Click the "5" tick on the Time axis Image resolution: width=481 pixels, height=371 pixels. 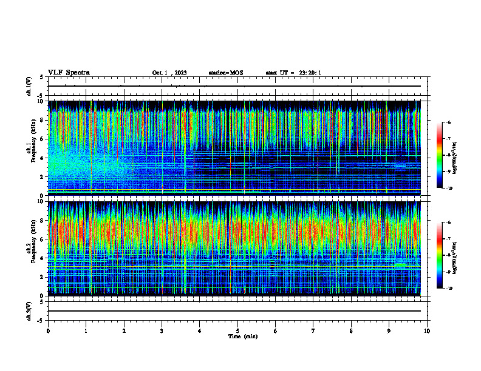pyautogui.click(x=237, y=331)
